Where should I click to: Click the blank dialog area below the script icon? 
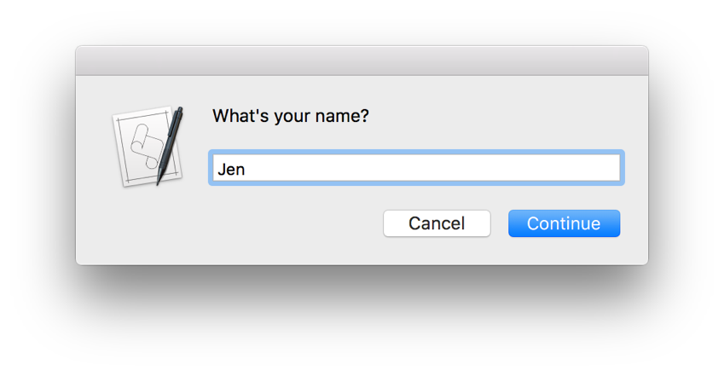tap(148, 224)
